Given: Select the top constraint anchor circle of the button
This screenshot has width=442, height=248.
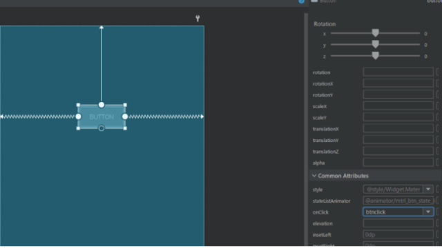Looking at the screenshot, I should click(102, 105).
